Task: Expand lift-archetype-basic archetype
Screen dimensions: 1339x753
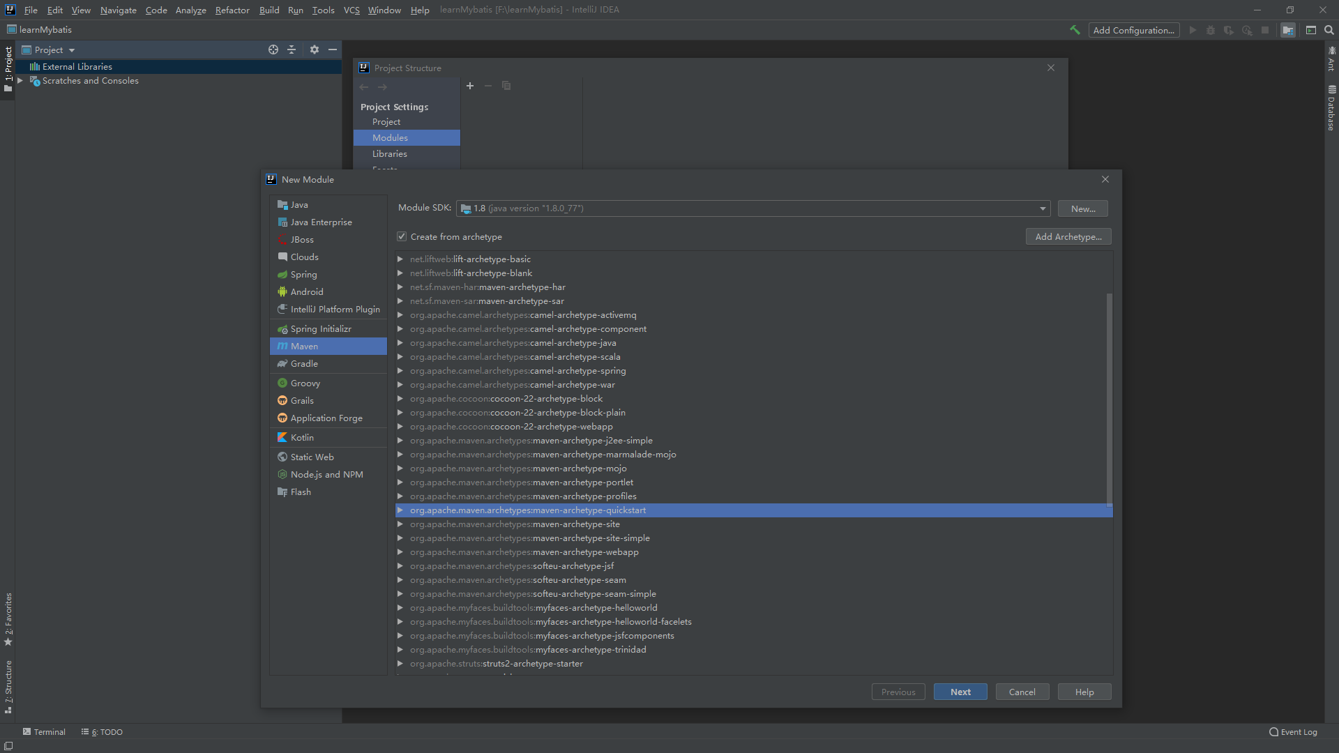Action: (x=400, y=259)
